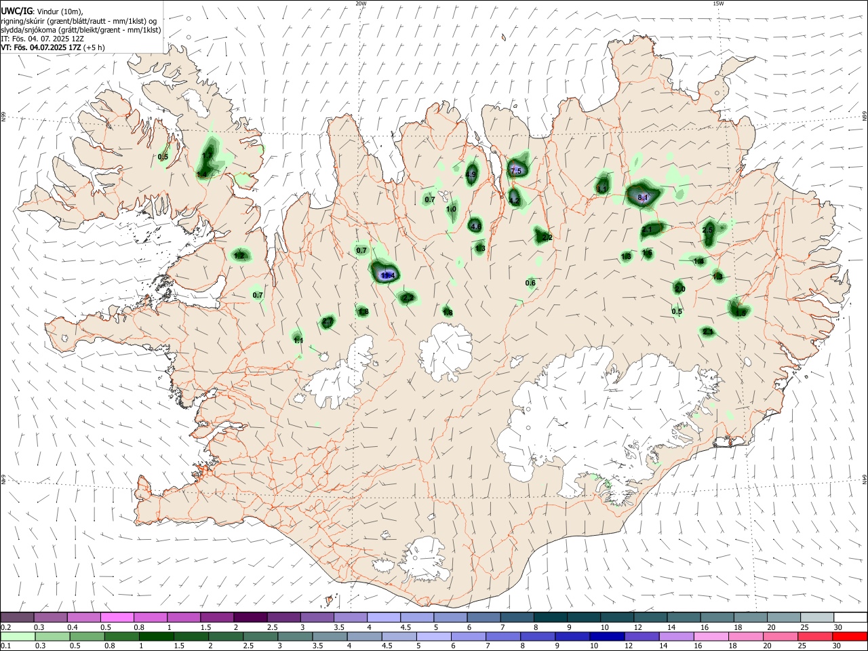868x651 pixels.
Task: Click the 'rigning/skúrir' legend description line
Action: pos(80,21)
